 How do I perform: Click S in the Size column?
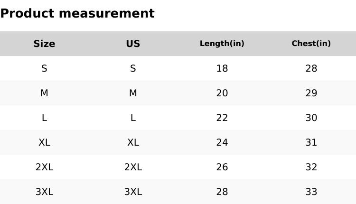pos(44,68)
